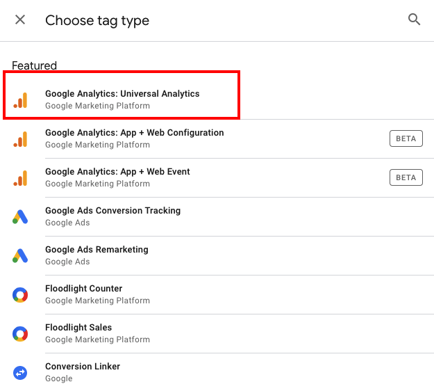The image size is (434, 391).
Task: Pick the Floodlight Sales tag type
Action: (78, 328)
